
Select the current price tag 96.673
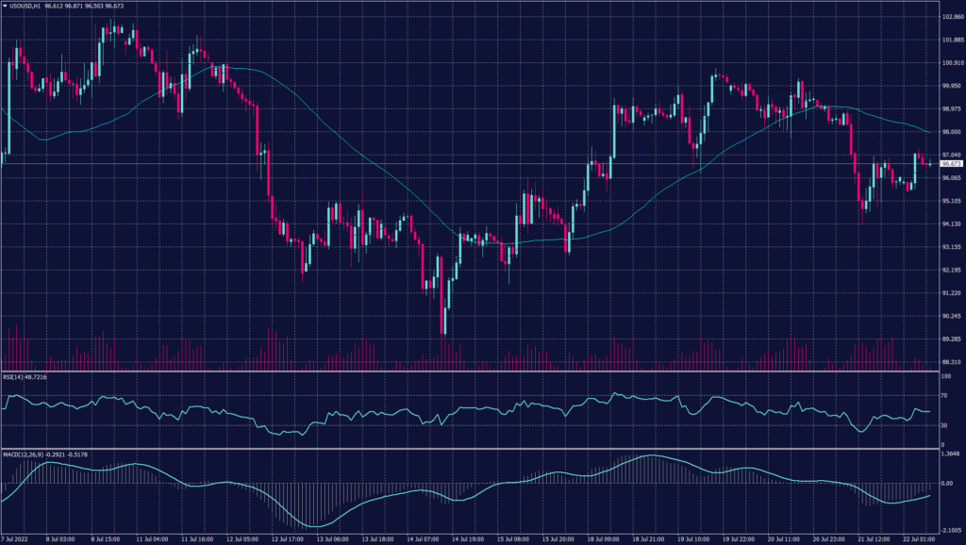pyautogui.click(x=951, y=163)
